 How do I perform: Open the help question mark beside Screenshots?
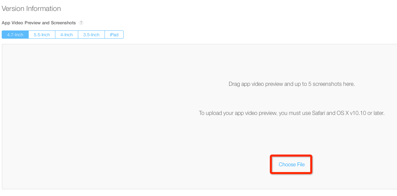pyautogui.click(x=81, y=23)
